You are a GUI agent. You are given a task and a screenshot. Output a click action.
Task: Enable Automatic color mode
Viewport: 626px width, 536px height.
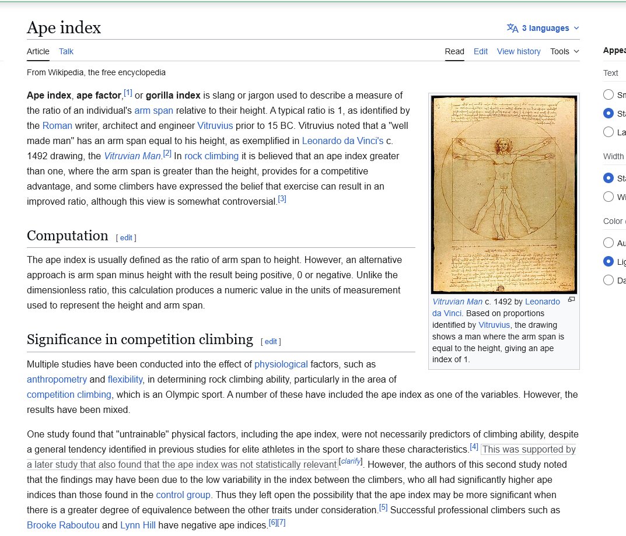click(x=608, y=243)
